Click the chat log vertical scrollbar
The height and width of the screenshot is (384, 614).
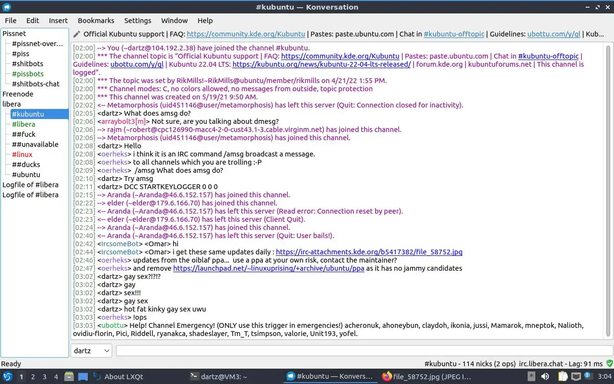608,190
